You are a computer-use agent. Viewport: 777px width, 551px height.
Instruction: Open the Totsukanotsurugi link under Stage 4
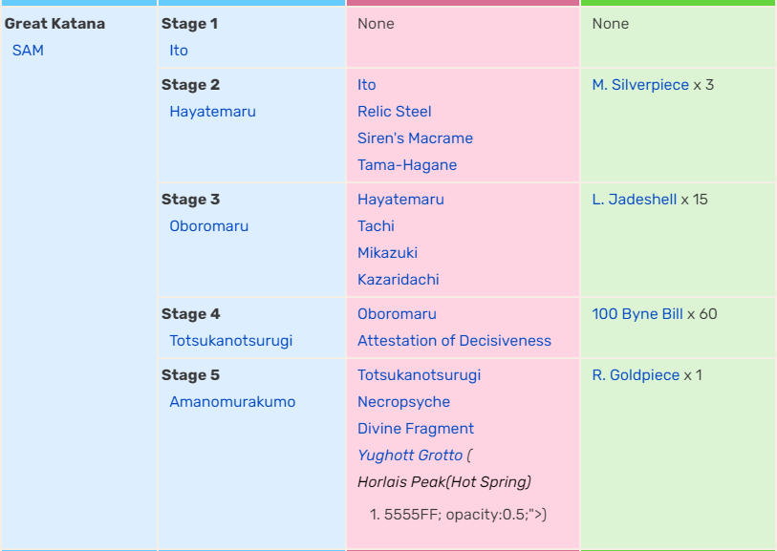pos(230,341)
